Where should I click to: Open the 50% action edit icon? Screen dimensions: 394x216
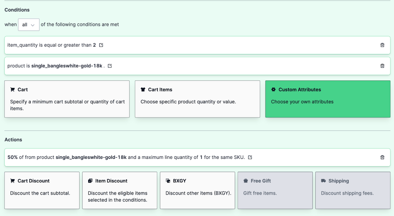pyautogui.click(x=250, y=157)
